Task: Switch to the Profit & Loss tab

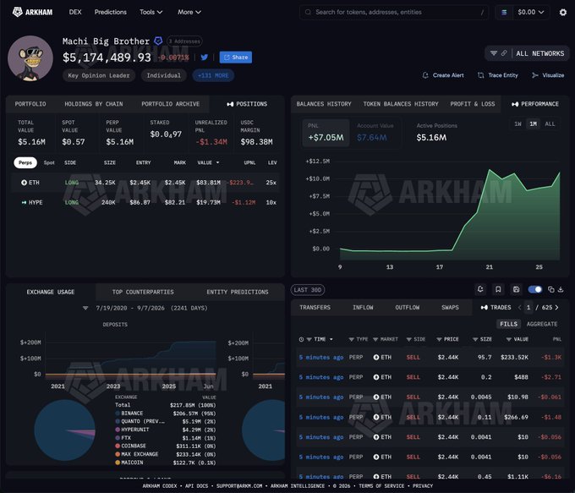Action: click(x=473, y=104)
